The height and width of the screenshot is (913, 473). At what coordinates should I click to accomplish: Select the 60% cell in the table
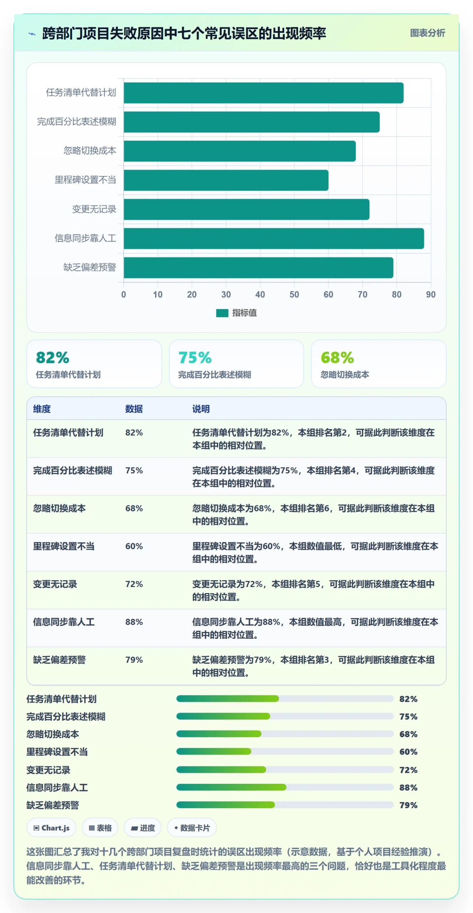[x=134, y=546]
